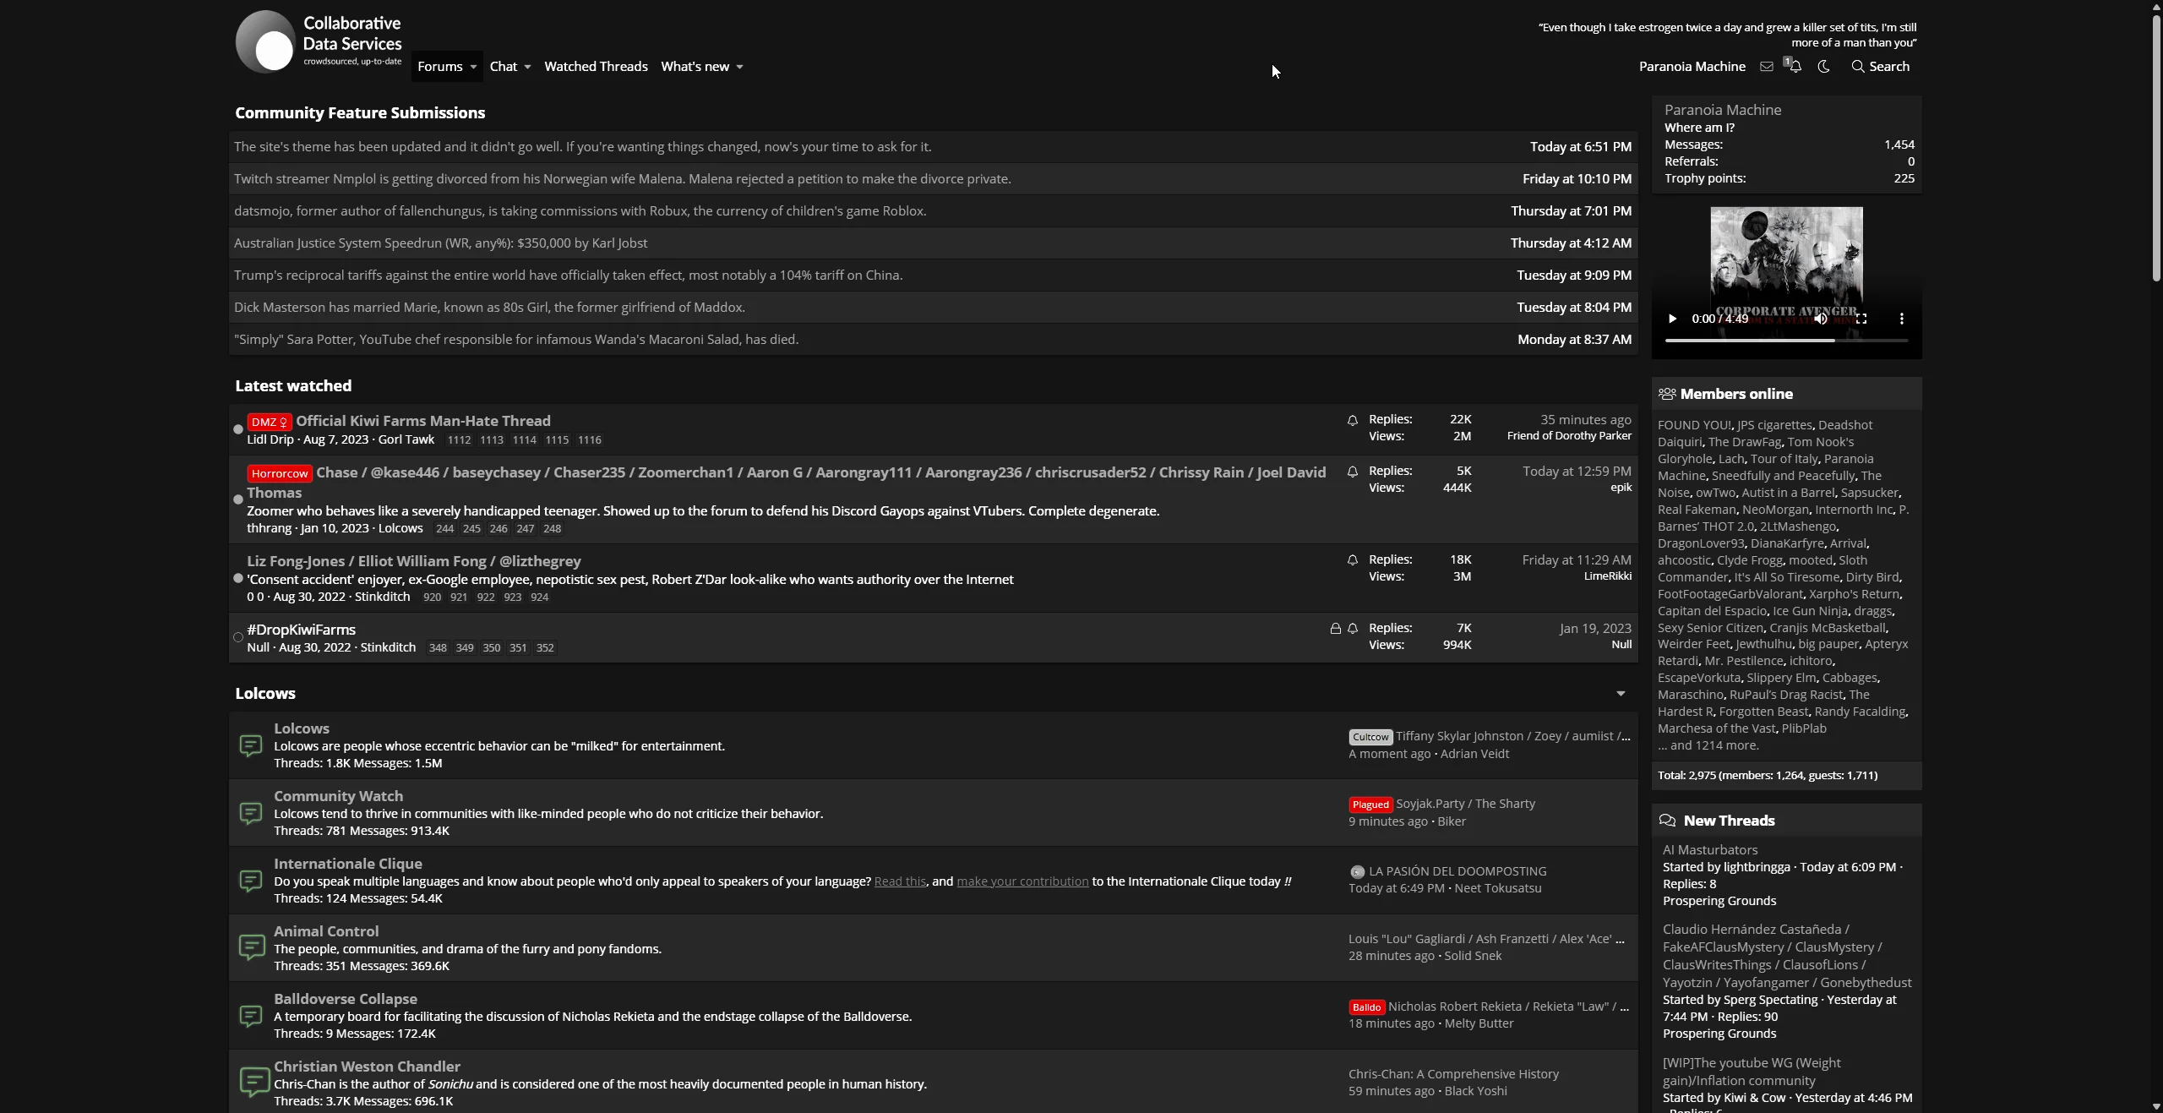Toggle dark mode with the moon icon
The width and height of the screenshot is (2163, 1113).
[x=1823, y=67]
